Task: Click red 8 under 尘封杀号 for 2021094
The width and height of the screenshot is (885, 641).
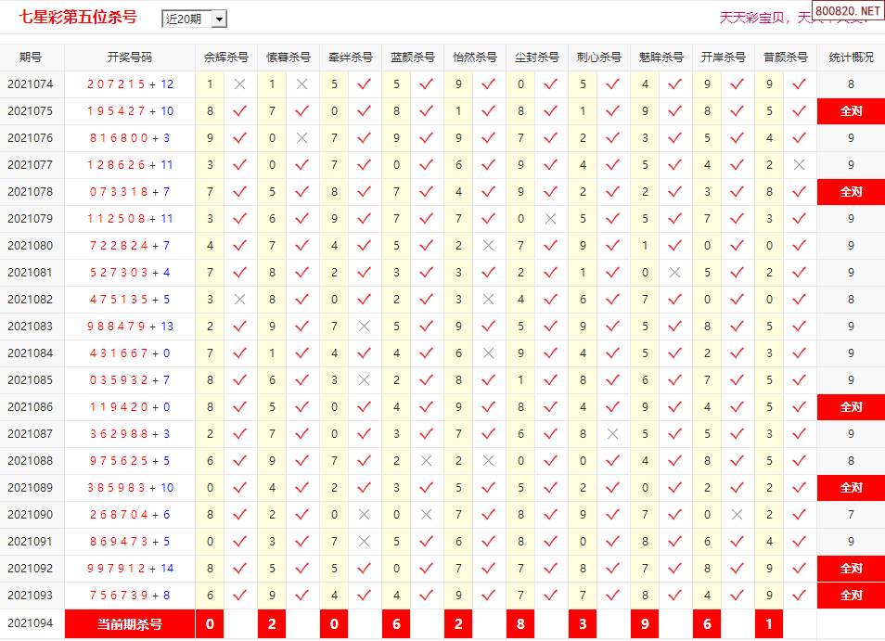Action: [x=520, y=624]
